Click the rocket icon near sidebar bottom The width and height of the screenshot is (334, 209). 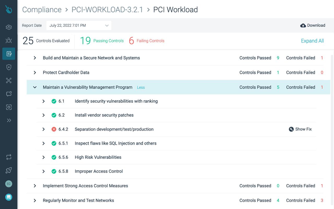pos(9,170)
